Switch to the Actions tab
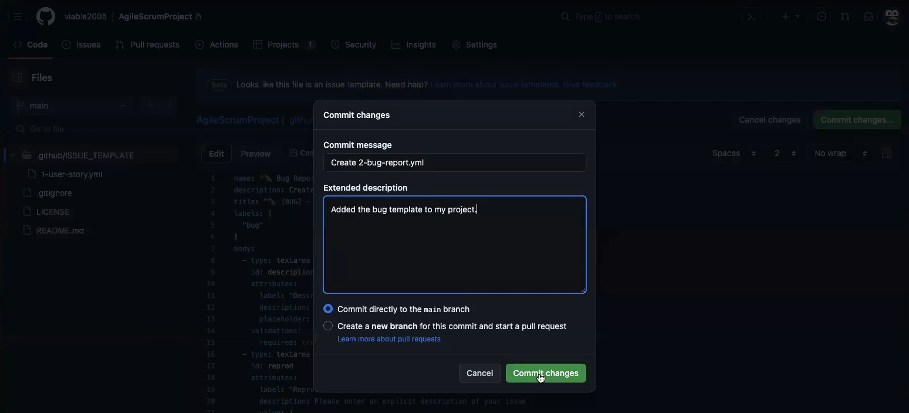909x413 pixels. pos(217,45)
